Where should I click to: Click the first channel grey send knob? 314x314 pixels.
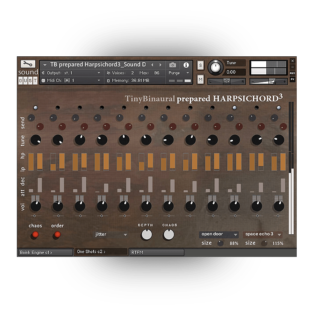pos(31,118)
